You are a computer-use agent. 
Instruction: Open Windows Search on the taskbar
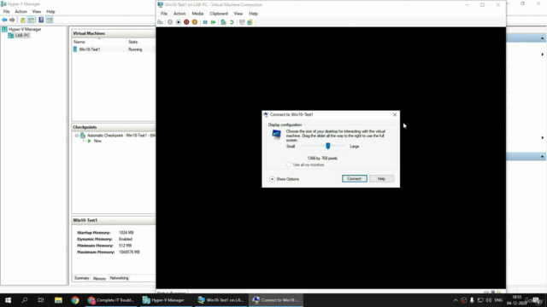pyautogui.click(x=25, y=300)
